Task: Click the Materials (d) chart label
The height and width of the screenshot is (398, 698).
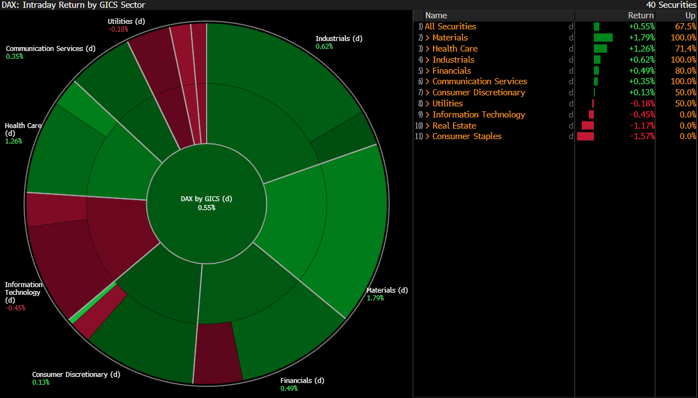Action: click(x=387, y=290)
